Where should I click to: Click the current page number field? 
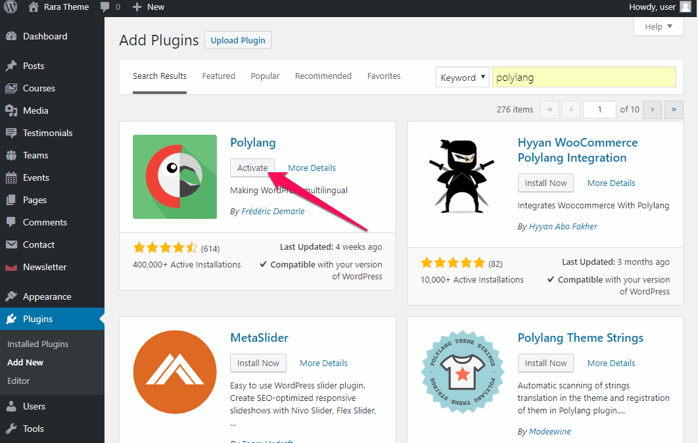pos(599,110)
